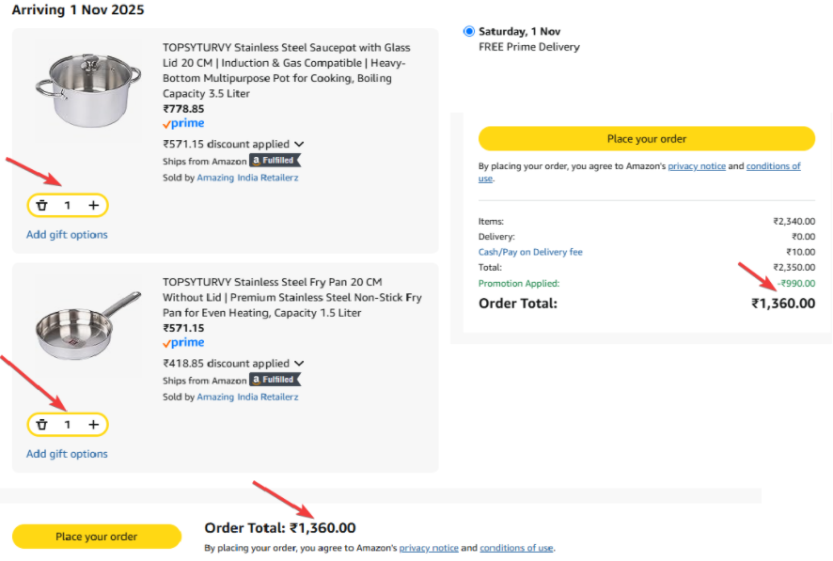Delete the Fry Pan using trash icon
The image size is (833, 561).
pyautogui.click(x=41, y=425)
